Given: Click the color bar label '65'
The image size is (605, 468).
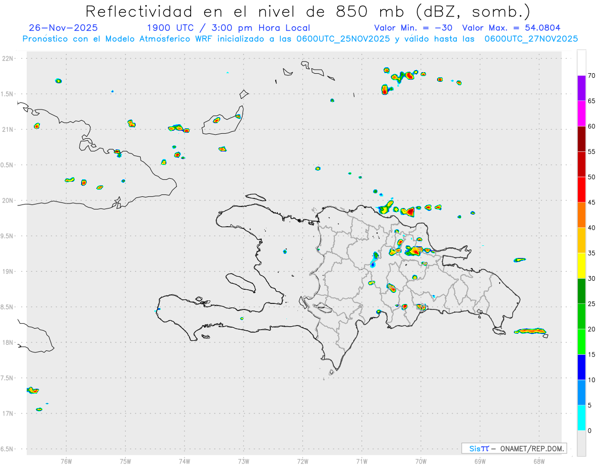Looking at the screenshot, I should pyautogui.click(x=592, y=101).
